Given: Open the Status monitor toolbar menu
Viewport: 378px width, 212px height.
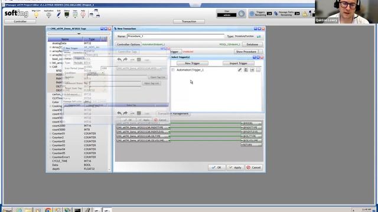Looking at the screenshot, I should click(x=67, y=14).
